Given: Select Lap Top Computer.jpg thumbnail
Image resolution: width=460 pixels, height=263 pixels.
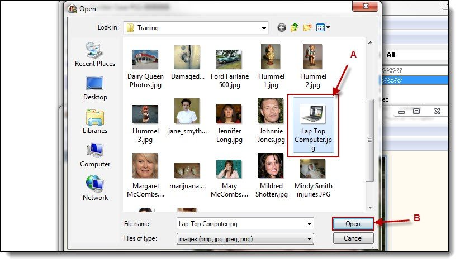Looking at the screenshot, I should click(x=312, y=127).
